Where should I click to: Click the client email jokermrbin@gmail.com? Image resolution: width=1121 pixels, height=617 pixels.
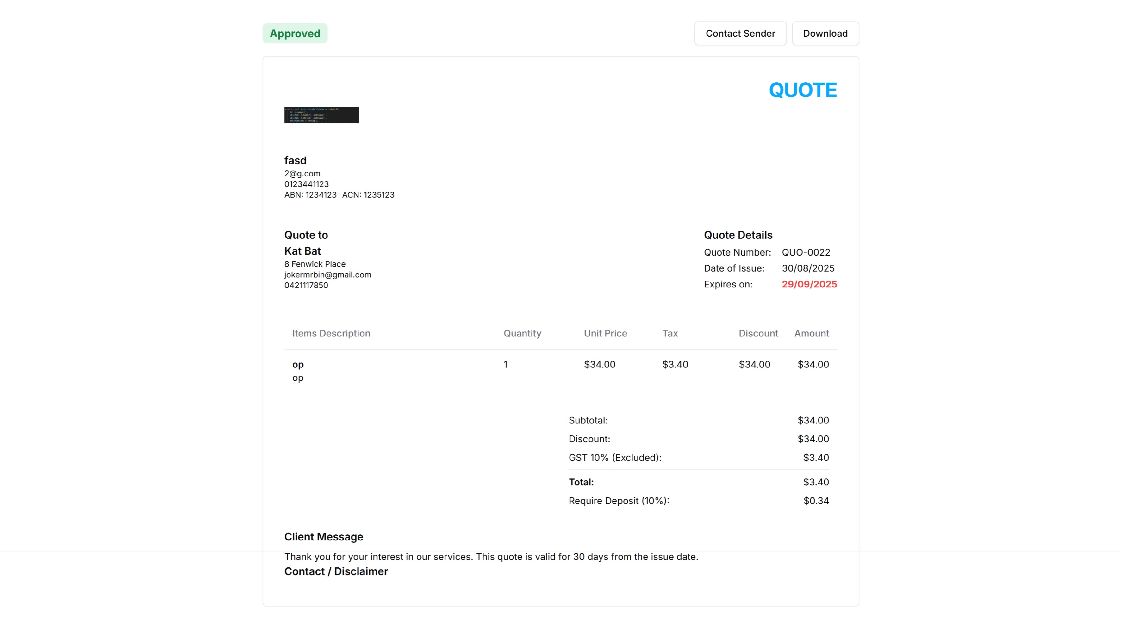click(x=327, y=275)
